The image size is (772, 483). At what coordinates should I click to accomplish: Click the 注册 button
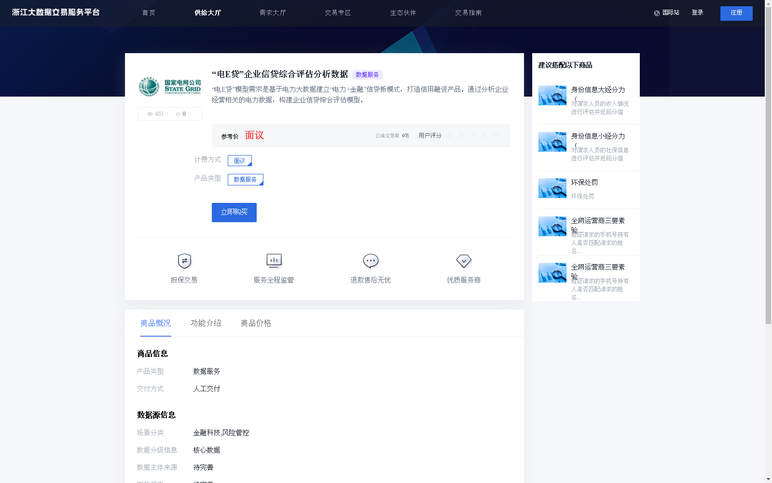click(736, 14)
